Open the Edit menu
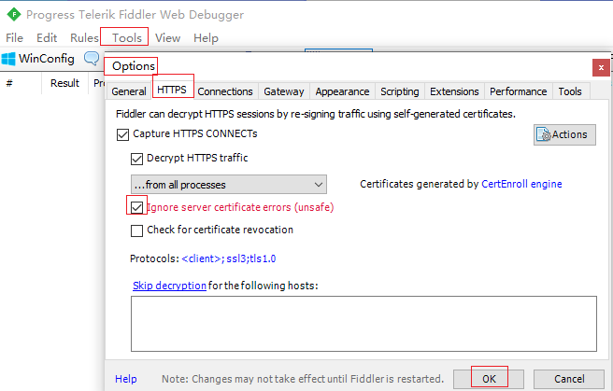The image size is (613, 391). 47,38
